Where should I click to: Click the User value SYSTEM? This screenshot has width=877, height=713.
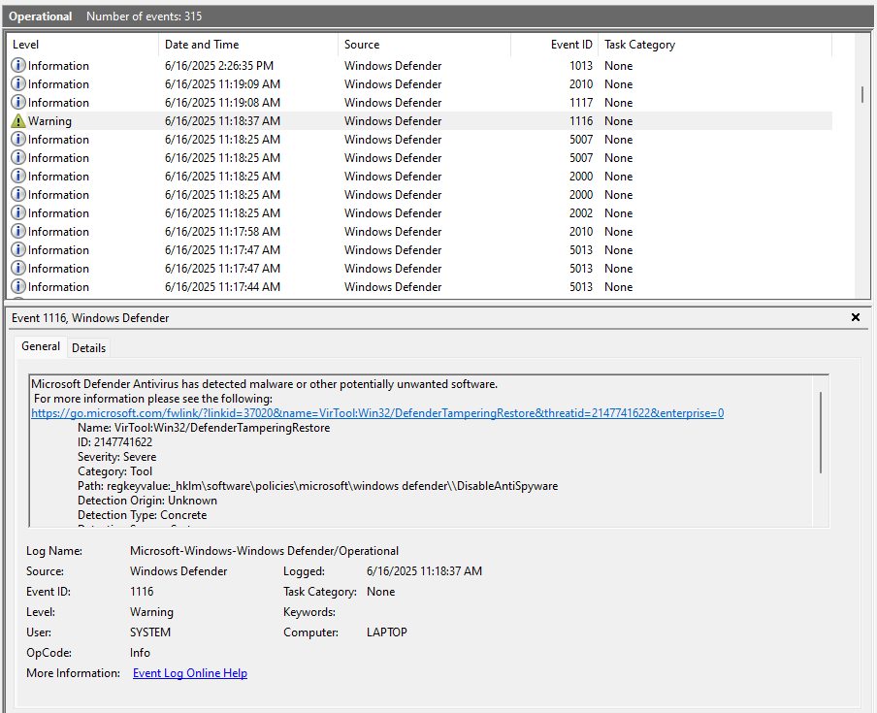point(150,632)
